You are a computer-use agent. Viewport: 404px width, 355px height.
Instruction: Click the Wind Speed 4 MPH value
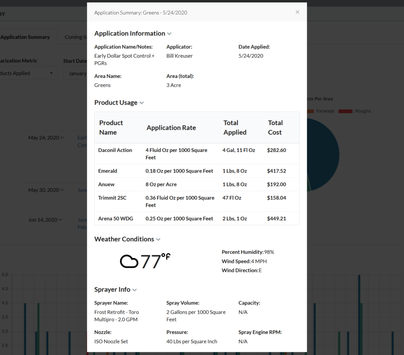click(x=259, y=261)
